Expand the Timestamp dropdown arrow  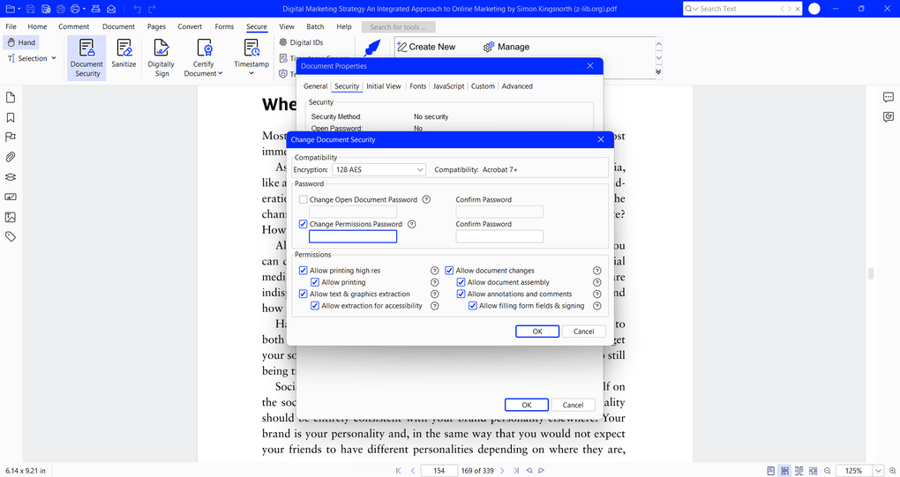[x=251, y=73]
